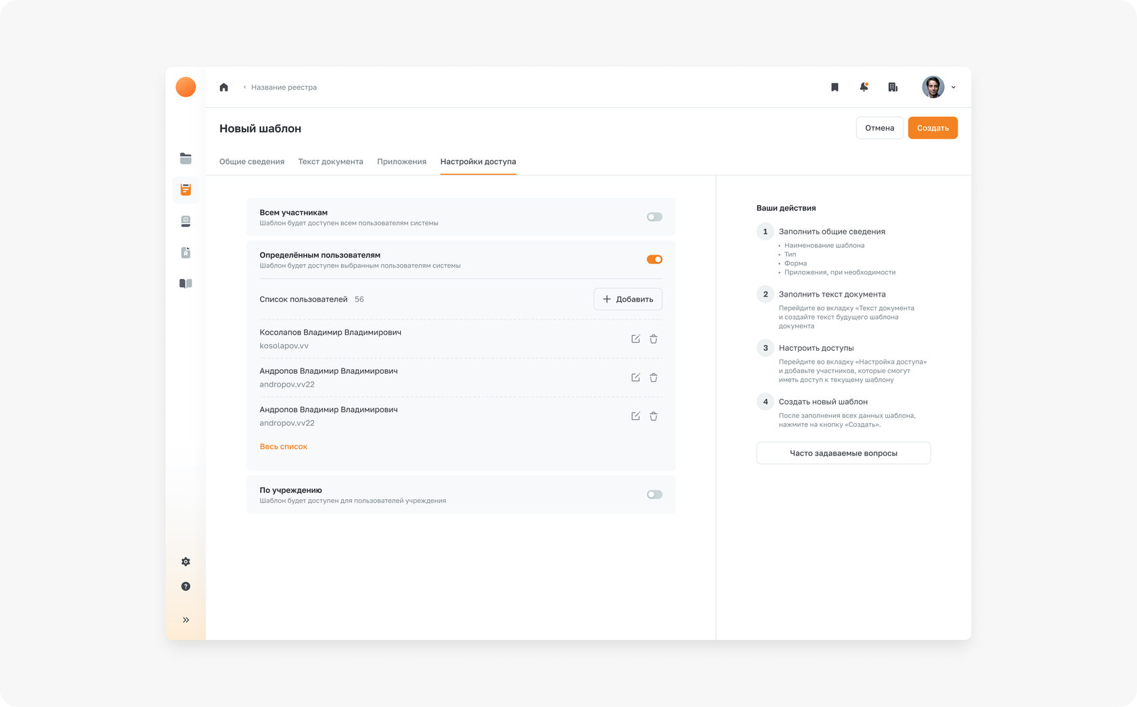Image resolution: width=1137 pixels, height=707 pixels.
Task: Click Название реестра breadcrumb
Action: tap(284, 87)
